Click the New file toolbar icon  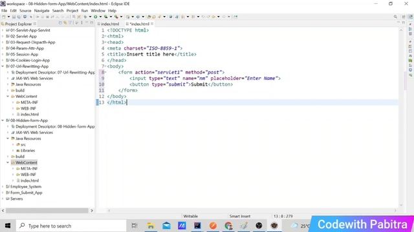pos(4,17)
